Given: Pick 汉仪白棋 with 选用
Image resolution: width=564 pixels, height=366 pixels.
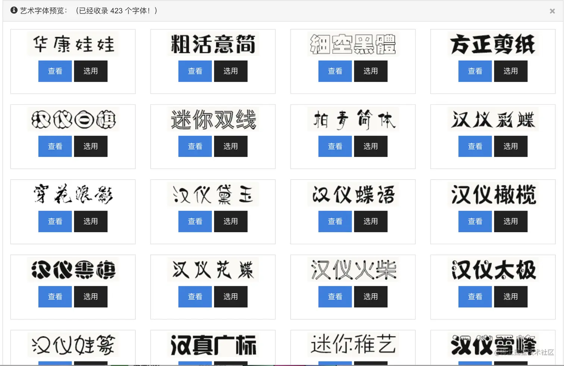Looking at the screenshot, I should pyautogui.click(x=91, y=146).
